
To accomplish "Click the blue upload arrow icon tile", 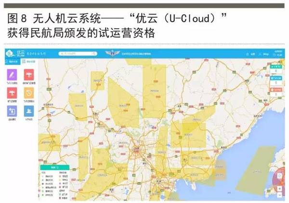I will click(12, 111).
